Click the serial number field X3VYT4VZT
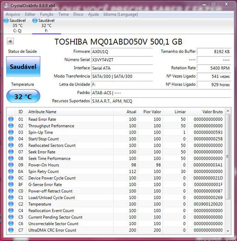The width and height of the screenshot is (237, 241). pyautogui.click(x=122, y=60)
